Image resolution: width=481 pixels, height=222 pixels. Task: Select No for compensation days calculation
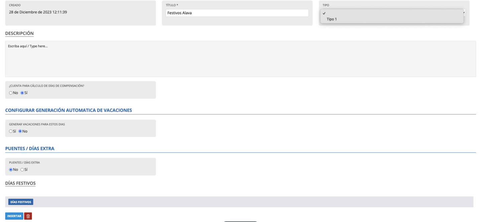coord(11,93)
